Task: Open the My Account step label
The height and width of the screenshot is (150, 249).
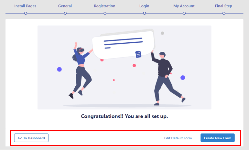Action: [x=184, y=6]
